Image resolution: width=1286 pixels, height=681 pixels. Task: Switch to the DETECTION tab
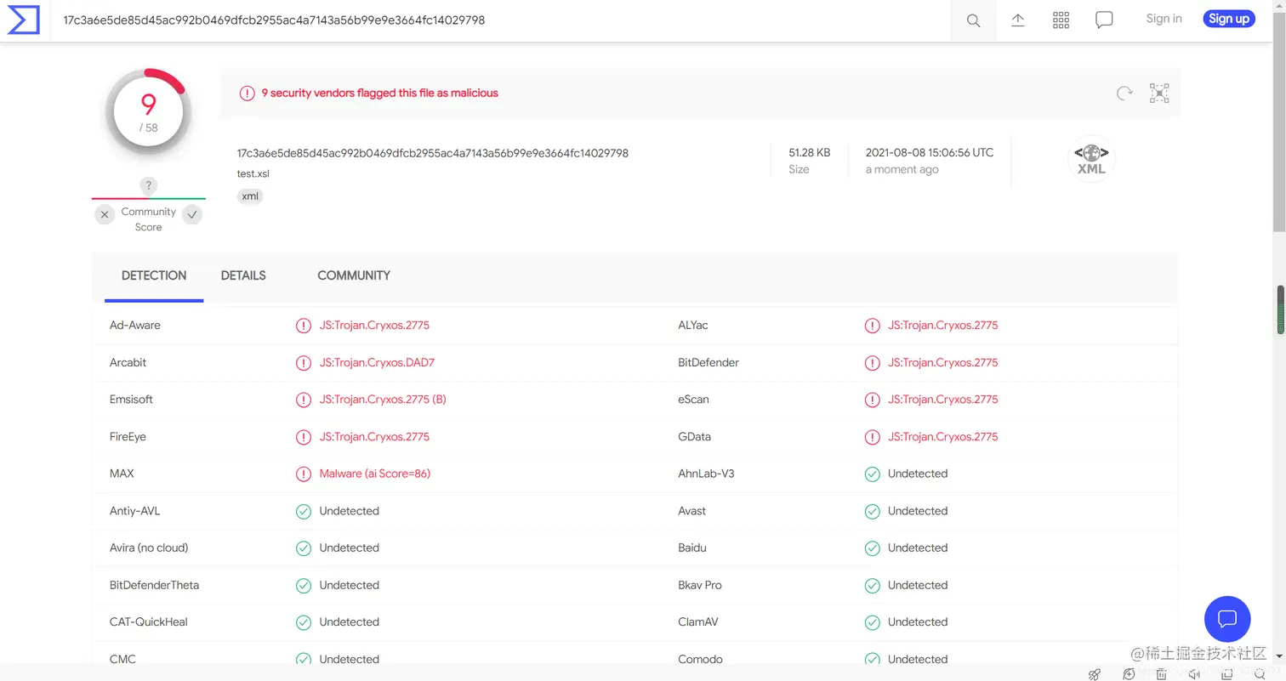154,276
